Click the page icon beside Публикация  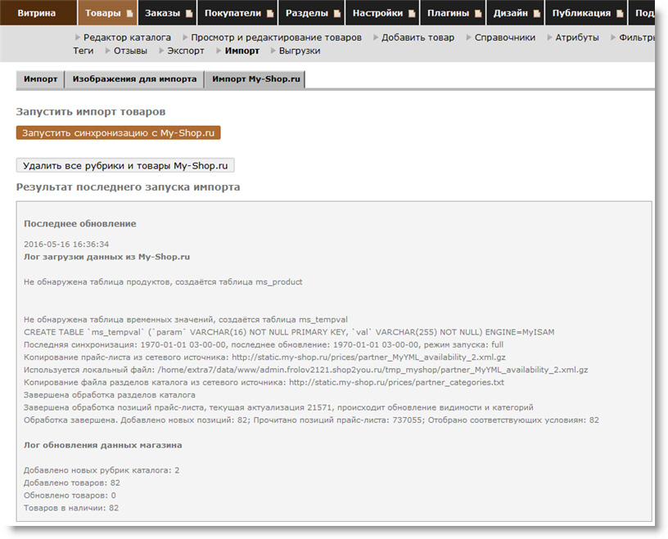[621, 14]
